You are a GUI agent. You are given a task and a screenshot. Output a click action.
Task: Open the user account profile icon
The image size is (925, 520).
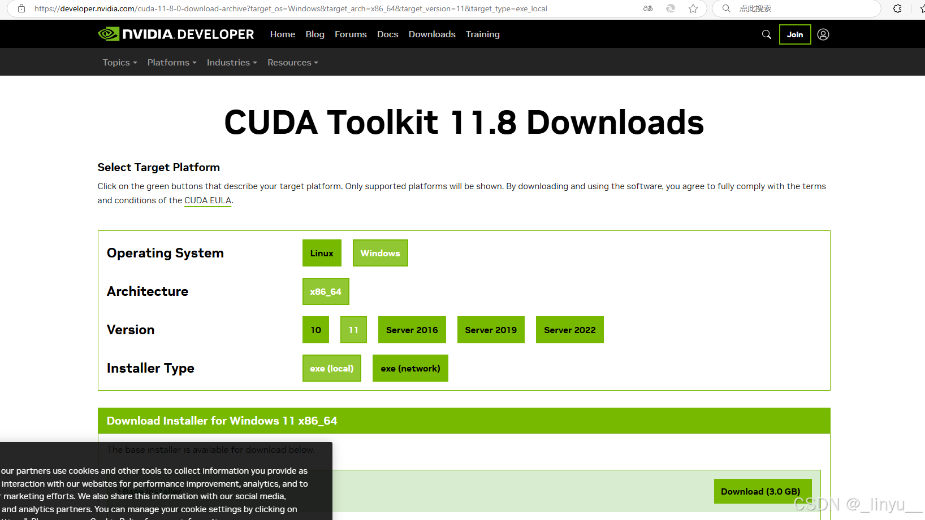823,34
